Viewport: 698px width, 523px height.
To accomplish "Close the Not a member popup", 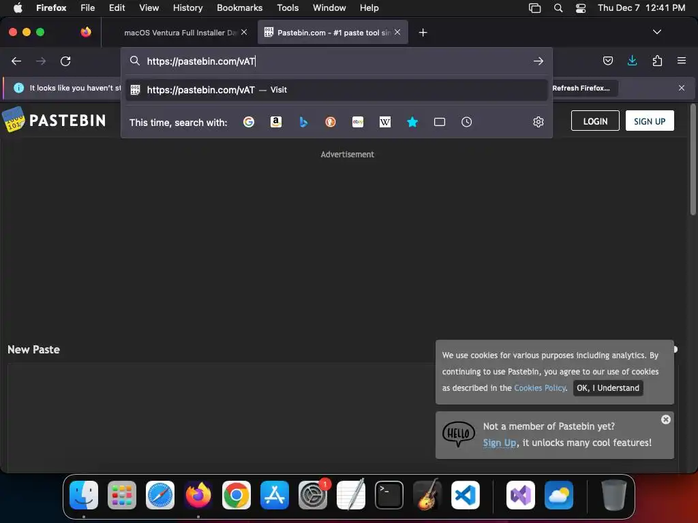I will pyautogui.click(x=665, y=419).
